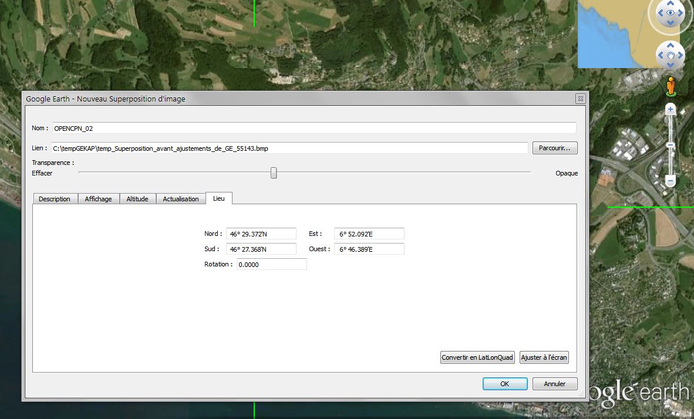The image size is (694, 419).
Task: Show the Actualisation tab
Action: coord(181,199)
